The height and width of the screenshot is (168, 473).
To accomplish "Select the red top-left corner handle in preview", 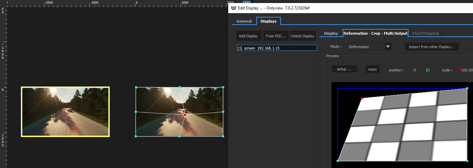I will (x=362, y=98).
